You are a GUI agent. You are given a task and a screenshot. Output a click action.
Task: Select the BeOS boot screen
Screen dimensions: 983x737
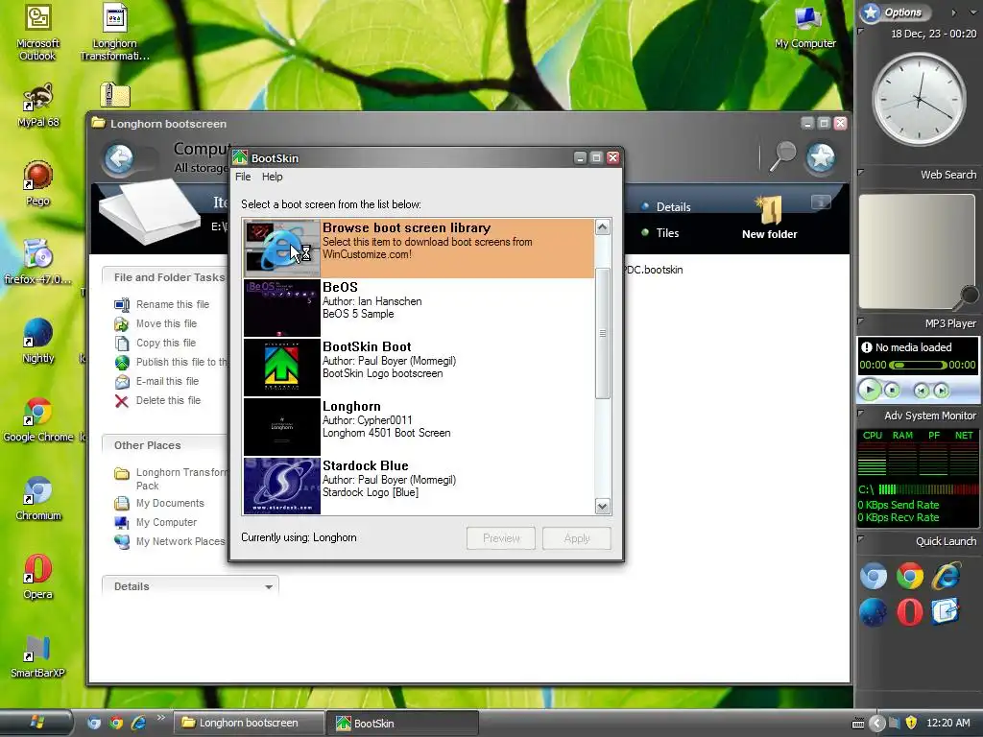coord(419,308)
